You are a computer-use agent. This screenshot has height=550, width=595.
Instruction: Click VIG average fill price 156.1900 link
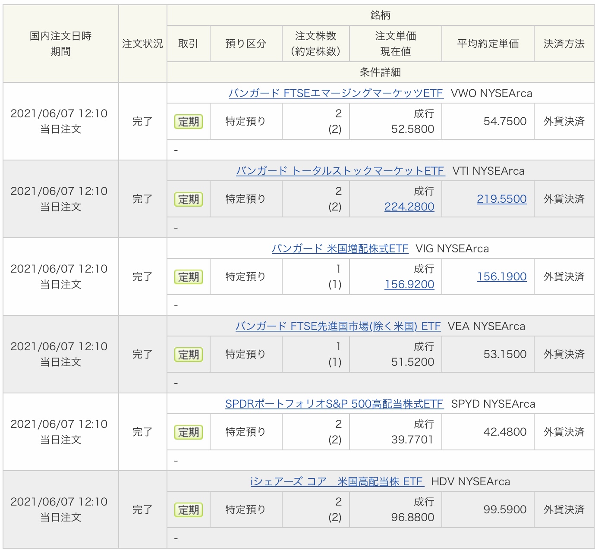click(x=502, y=277)
